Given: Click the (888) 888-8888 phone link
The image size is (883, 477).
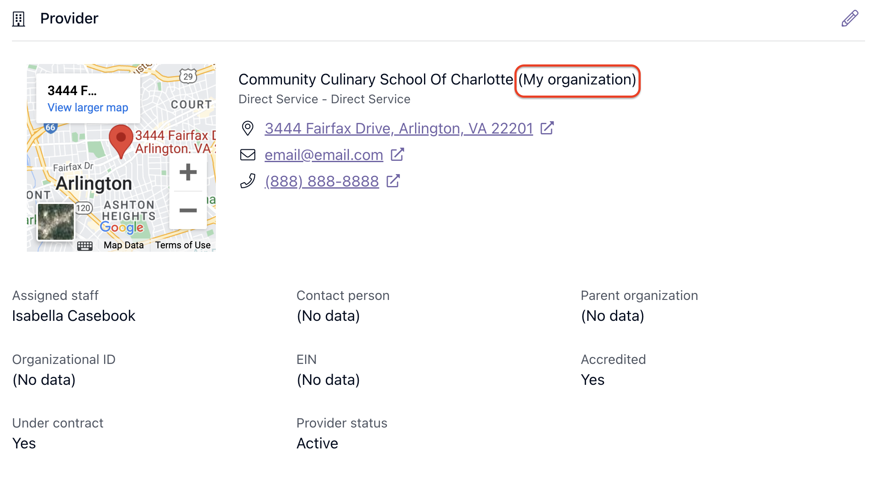Looking at the screenshot, I should click(x=322, y=181).
